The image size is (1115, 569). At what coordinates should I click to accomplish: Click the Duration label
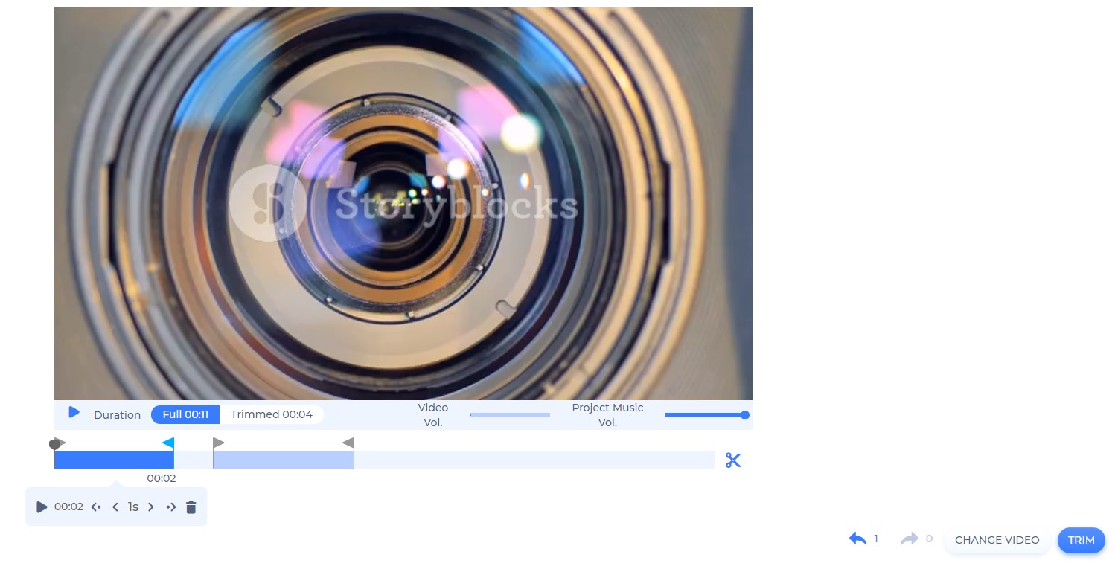[117, 415]
